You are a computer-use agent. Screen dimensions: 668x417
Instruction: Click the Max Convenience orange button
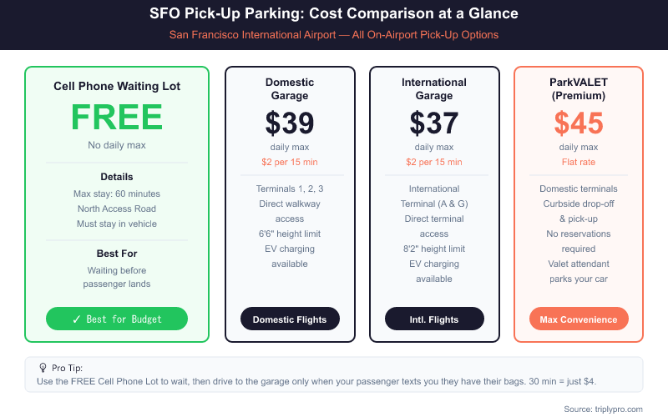coord(579,319)
